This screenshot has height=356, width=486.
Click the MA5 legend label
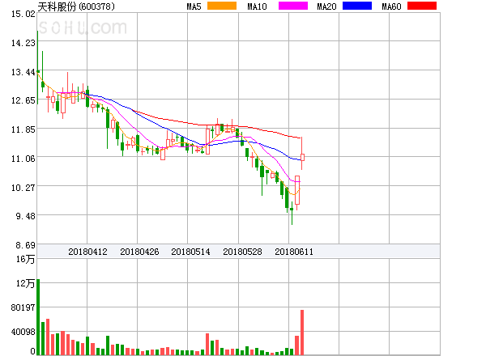(x=194, y=6)
